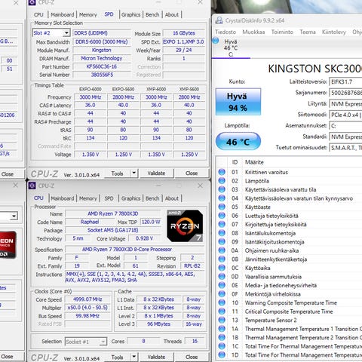This screenshot has height=362, width=362.
Task: Open the Tiedosto menu in CrystalDiskInfo
Action: 225,32
